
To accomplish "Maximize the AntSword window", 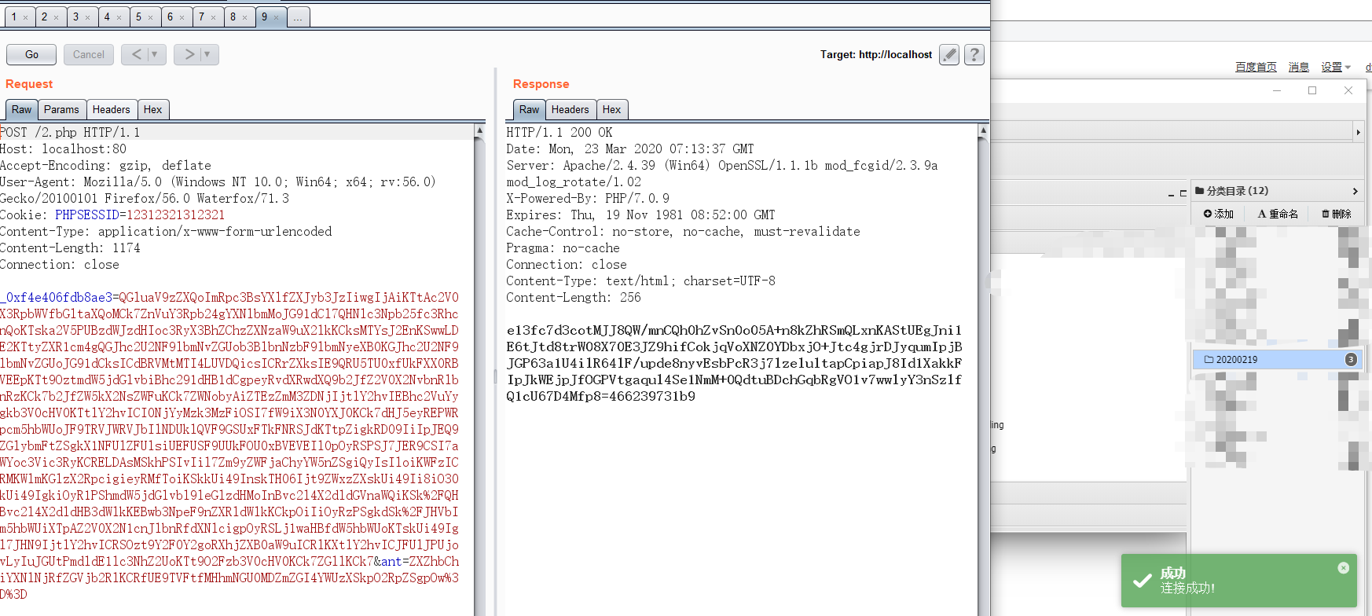I will (1312, 90).
